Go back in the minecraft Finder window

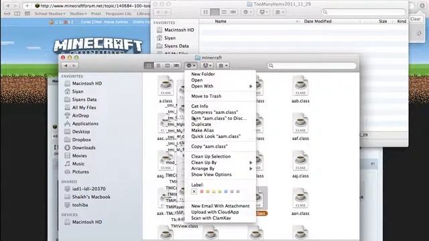point(66,66)
